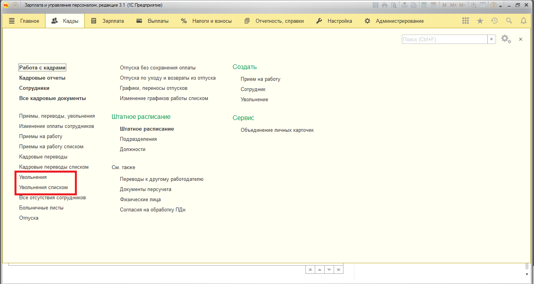534x284 pixels.
Task: Open Подразделения
Action: (138, 139)
